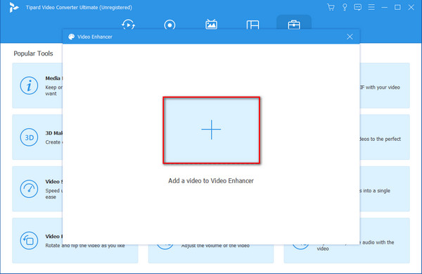422x274 pixels.
Task: Click the plus box to add a video
Action: click(211, 130)
